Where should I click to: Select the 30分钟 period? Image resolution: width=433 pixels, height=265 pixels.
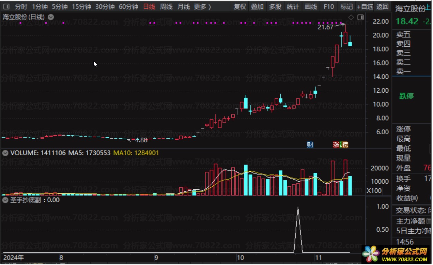[x=105, y=6]
